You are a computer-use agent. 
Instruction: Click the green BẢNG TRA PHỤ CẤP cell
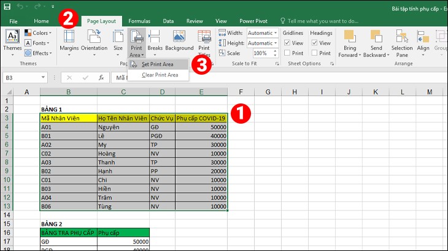69,233
